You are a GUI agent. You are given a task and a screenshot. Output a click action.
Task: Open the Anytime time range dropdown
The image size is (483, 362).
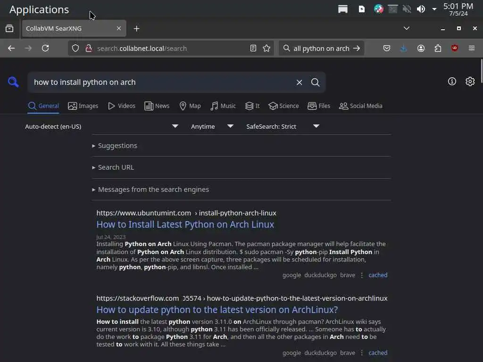212,126
